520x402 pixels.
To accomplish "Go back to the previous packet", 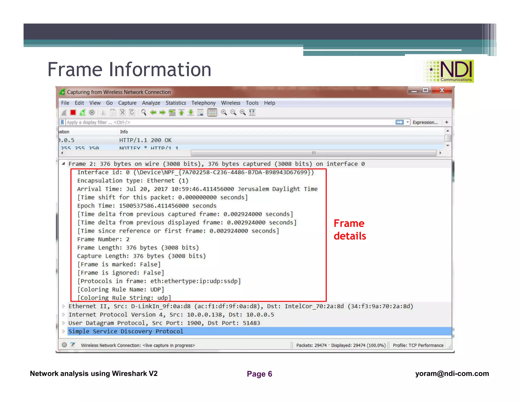I will [x=153, y=112].
